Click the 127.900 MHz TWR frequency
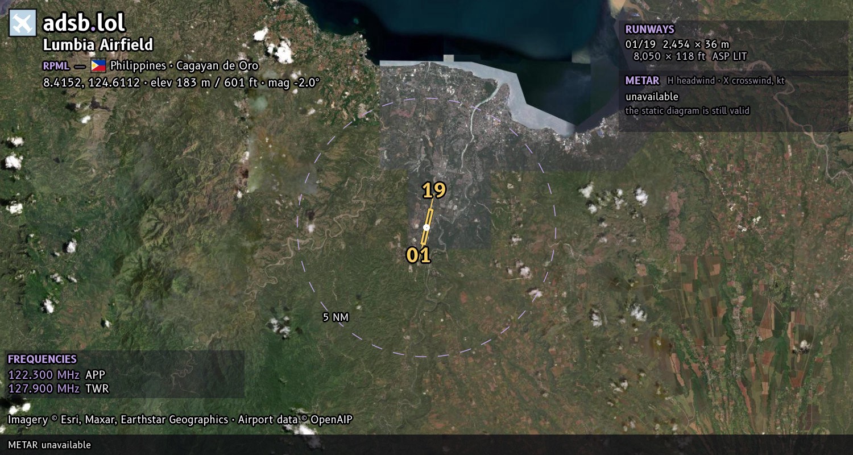 coord(58,389)
